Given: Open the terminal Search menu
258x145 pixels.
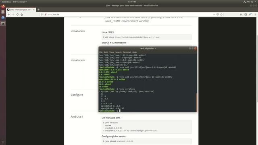Looking at the screenshot, I should pyautogui.click(x=118, y=52).
